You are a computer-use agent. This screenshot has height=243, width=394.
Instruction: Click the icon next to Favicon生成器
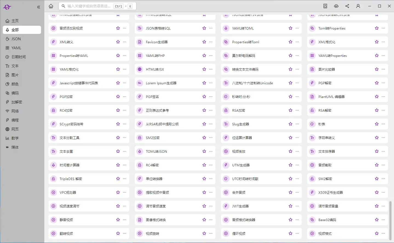pyautogui.click(x=140, y=42)
